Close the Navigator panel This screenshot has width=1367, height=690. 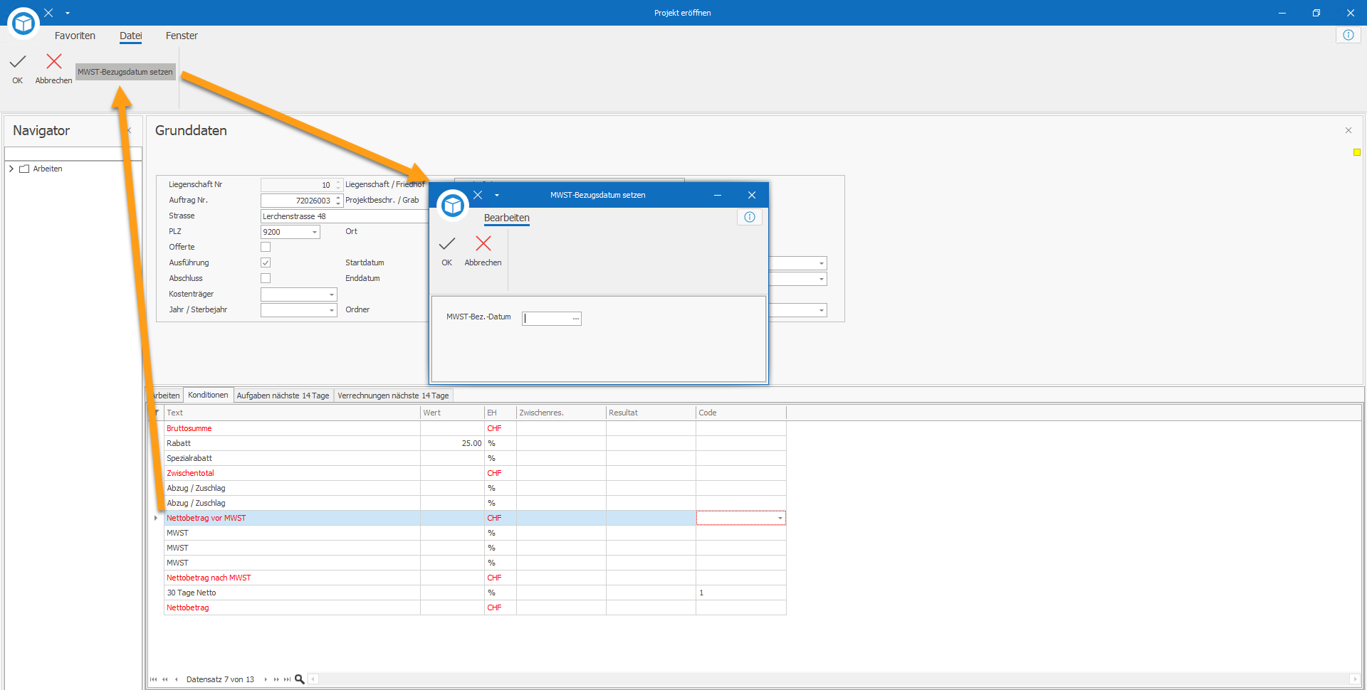click(x=129, y=130)
